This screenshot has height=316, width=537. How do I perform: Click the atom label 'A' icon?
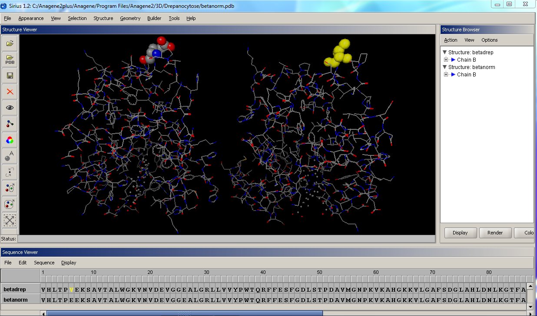point(10,156)
